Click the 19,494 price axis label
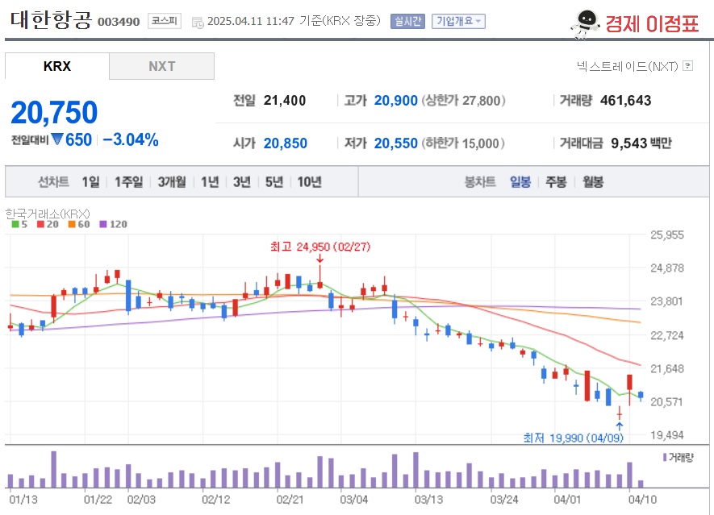This screenshot has height=515, width=714. pyautogui.click(x=667, y=435)
